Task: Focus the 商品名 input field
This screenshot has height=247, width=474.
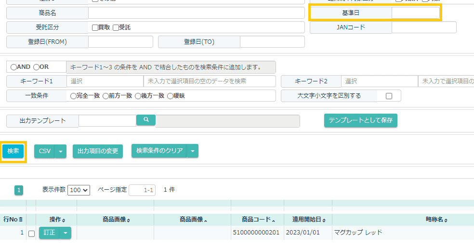Action: 197,13
